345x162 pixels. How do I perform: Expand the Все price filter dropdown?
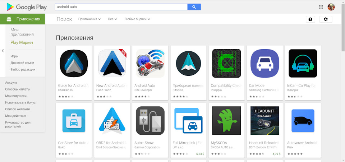coord(112,19)
